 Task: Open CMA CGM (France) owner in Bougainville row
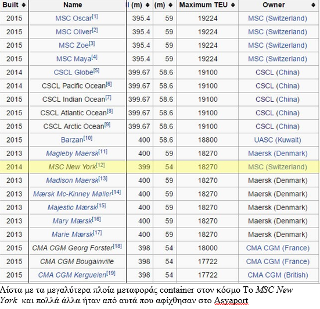278,261
